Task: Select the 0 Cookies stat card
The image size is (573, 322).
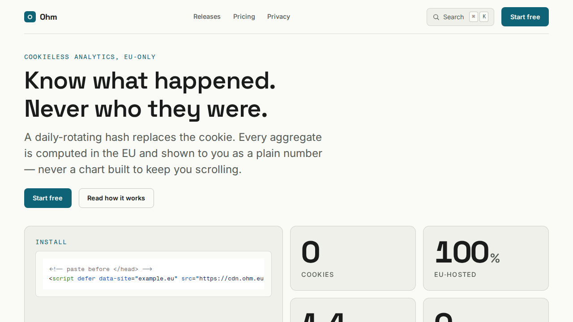Action: (353, 258)
